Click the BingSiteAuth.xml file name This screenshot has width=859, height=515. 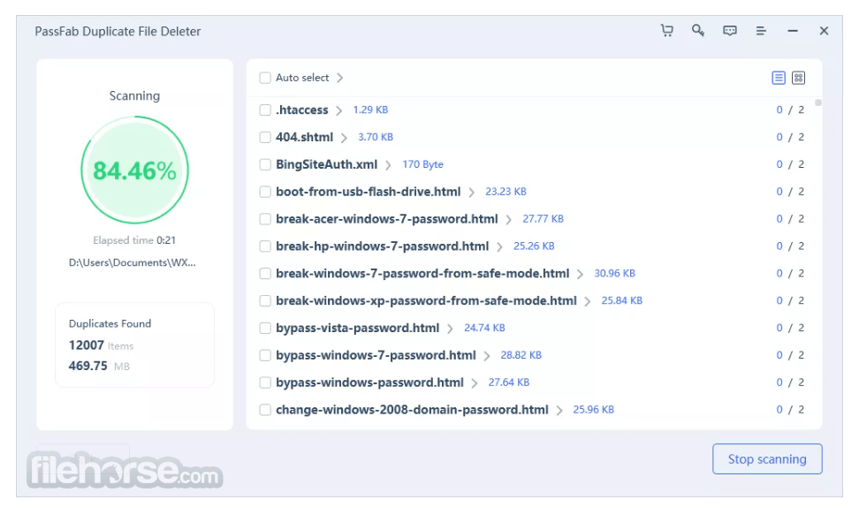tap(326, 164)
